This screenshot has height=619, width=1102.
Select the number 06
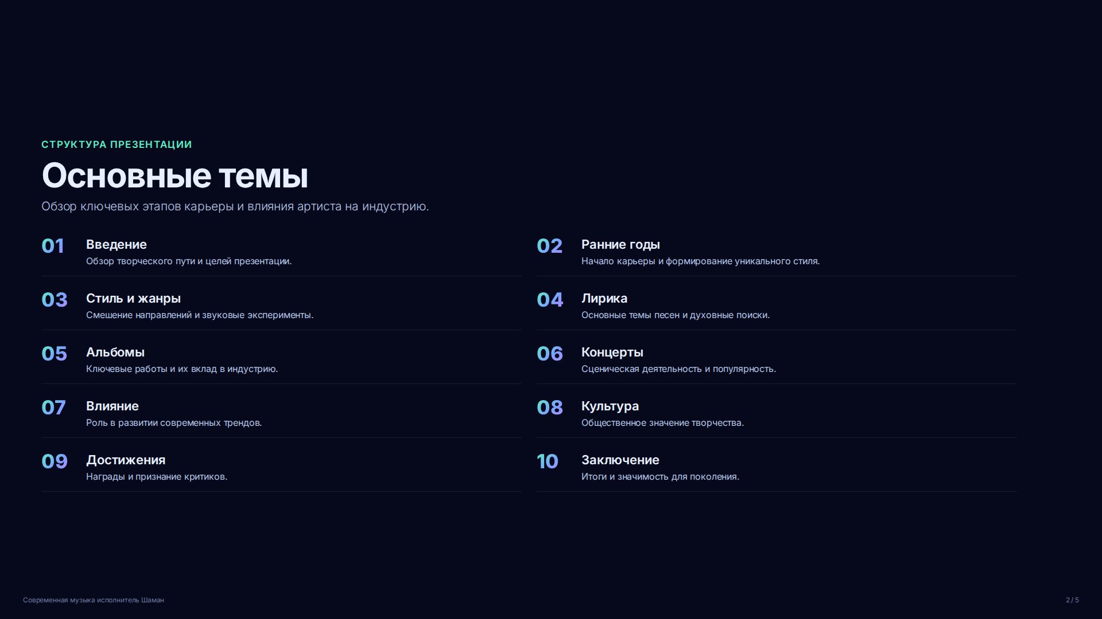click(x=550, y=354)
